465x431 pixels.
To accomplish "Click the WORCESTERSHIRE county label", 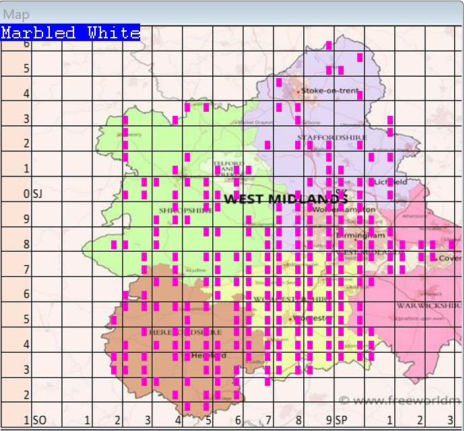I will pyautogui.click(x=295, y=298).
